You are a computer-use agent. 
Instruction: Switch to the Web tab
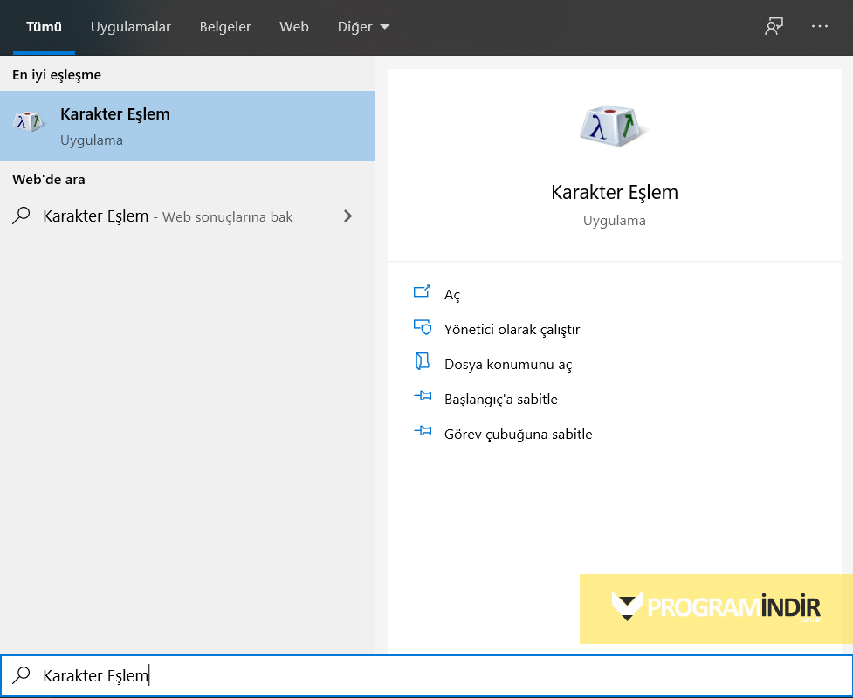(293, 27)
